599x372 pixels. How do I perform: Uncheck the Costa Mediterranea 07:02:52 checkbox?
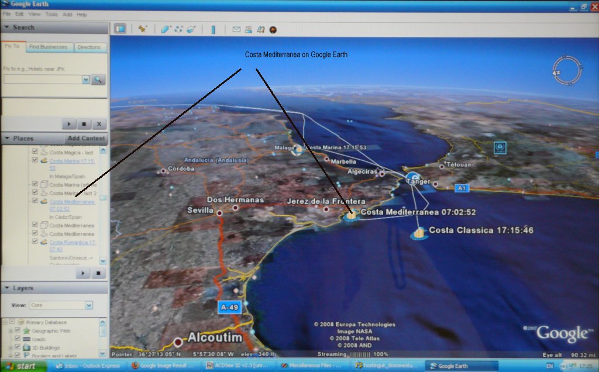tap(35, 200)
